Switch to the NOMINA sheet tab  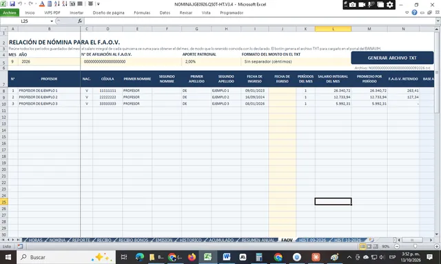[x=57, y=240]
